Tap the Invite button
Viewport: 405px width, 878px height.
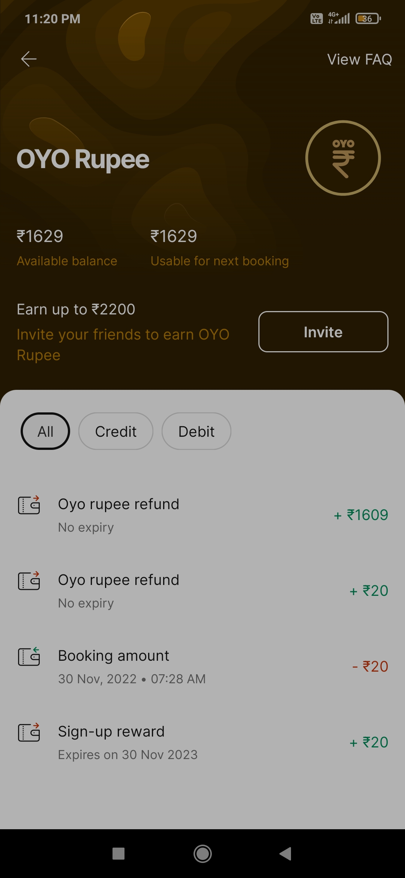tap(323, 332)
